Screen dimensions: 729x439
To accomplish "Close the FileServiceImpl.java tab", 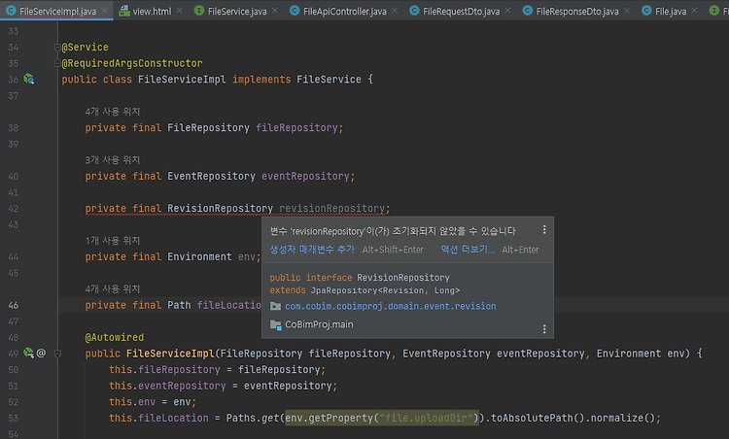I will pyautogui.click(x=104, y=11).
